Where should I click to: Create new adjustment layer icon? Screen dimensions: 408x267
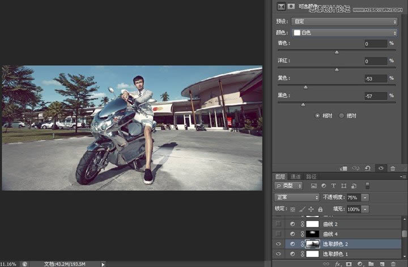point(360,264)
